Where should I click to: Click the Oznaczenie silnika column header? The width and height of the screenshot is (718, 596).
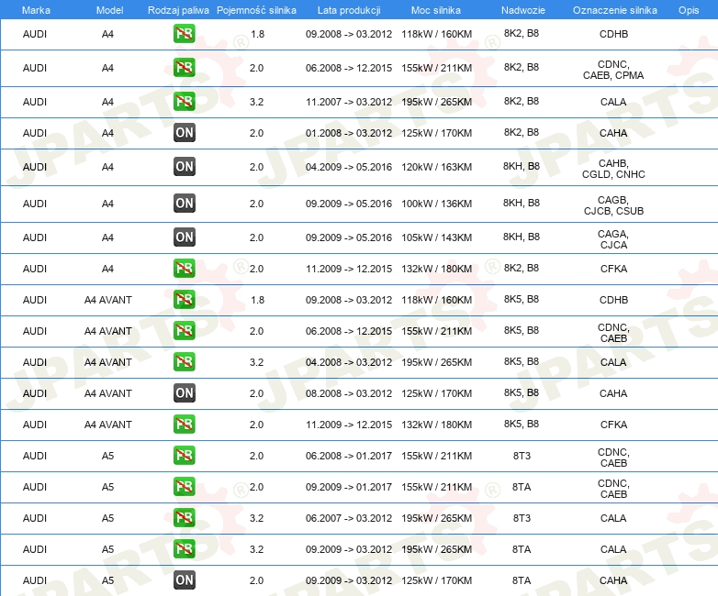[x=614, y=10]
